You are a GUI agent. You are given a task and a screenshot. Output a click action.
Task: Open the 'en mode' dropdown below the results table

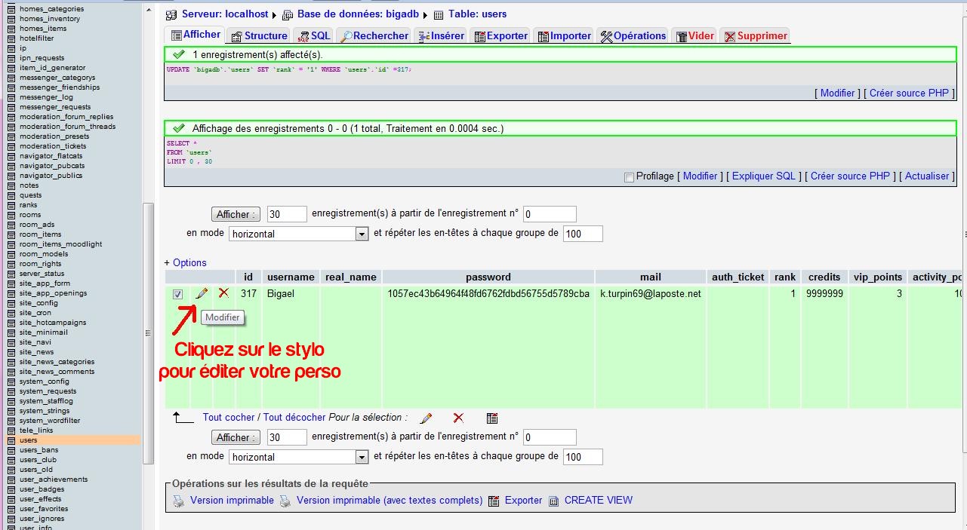(298, 457)
